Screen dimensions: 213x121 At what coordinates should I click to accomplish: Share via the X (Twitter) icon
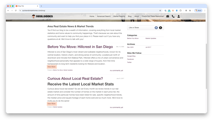pos(161,28)
